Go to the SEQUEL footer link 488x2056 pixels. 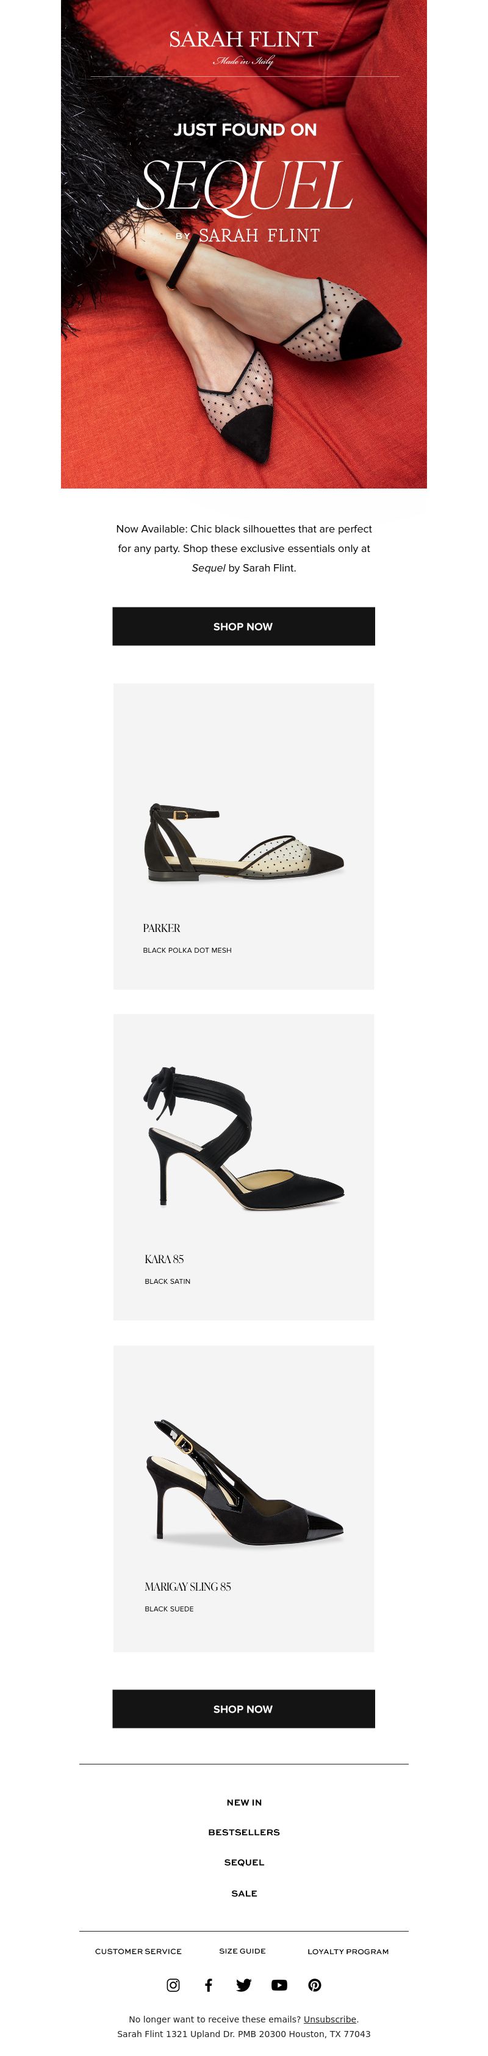(x=245, y=1863)
